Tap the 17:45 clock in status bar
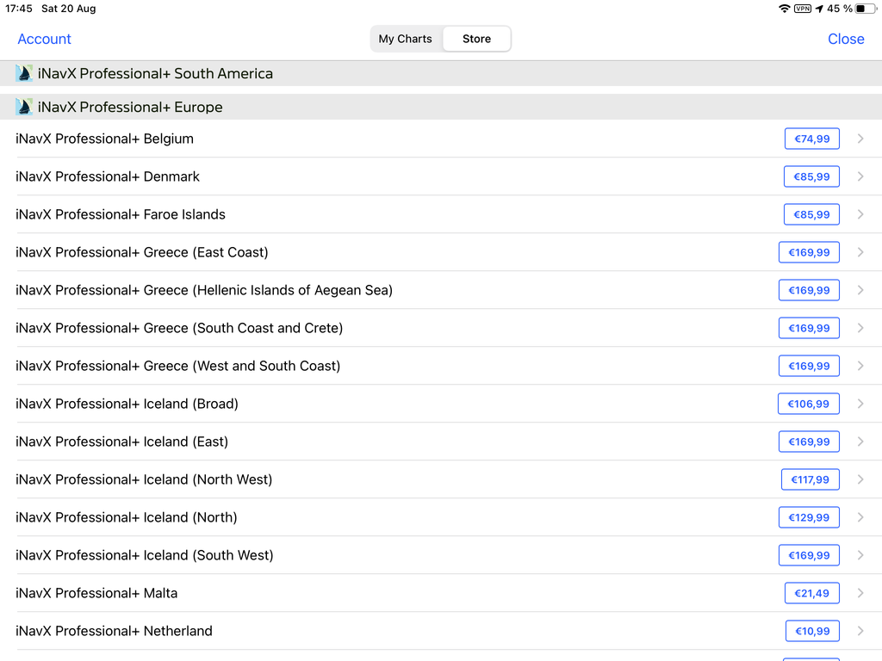The width and height of the screenshot is (882, 661). pos(19,9)
